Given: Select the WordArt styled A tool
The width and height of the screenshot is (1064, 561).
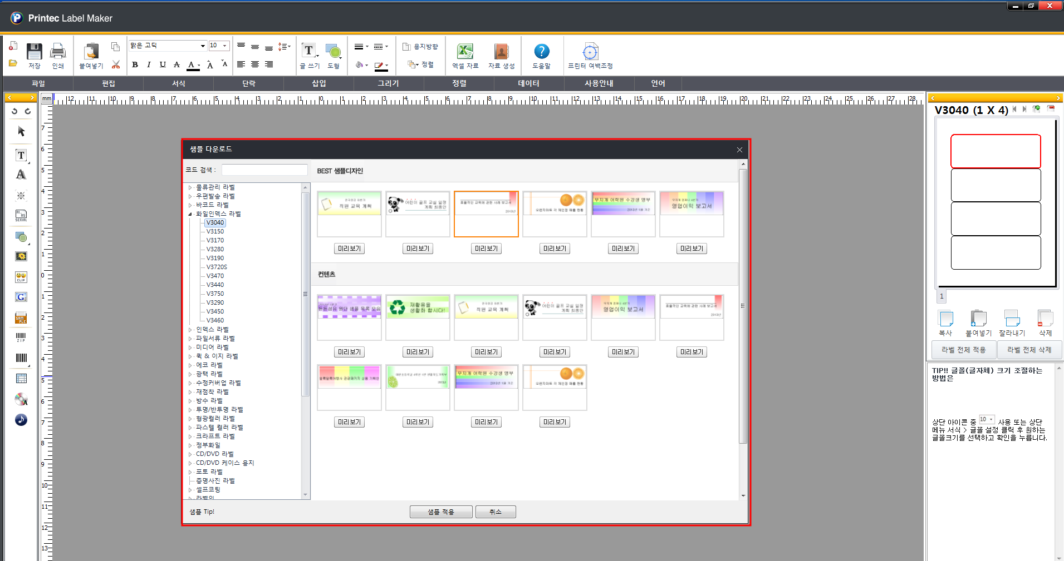Looking at the screenshot, I should 21,175.
